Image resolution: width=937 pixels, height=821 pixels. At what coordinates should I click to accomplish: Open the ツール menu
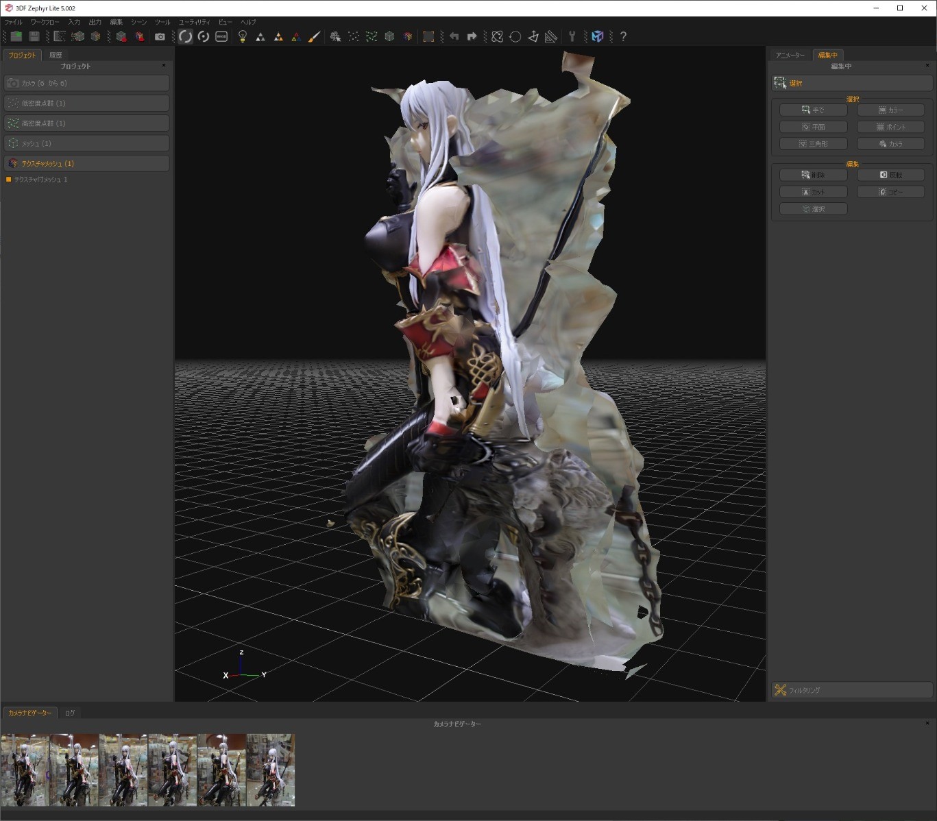pos(162,22)
